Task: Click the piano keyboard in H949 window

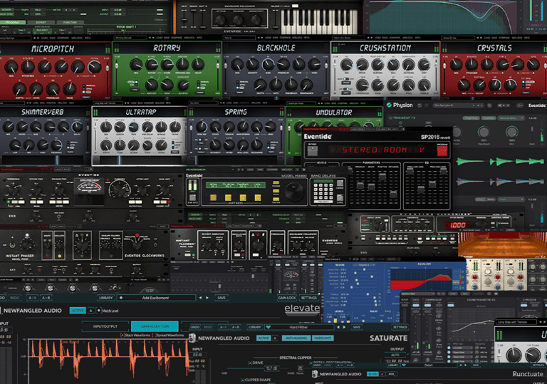Action: (319, 21)
